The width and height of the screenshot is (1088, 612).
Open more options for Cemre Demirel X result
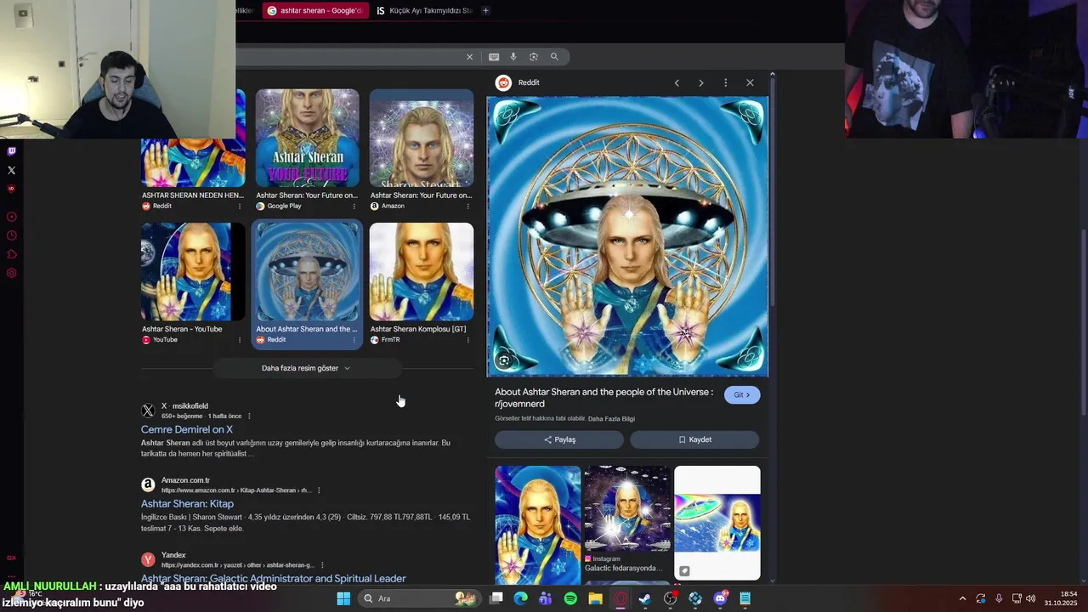coord(249,416)
